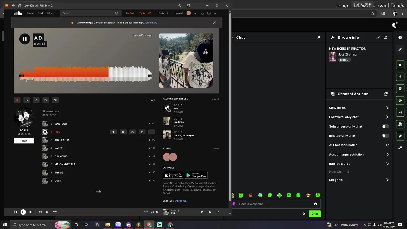Click Try Artist Pro link
The height and width of the screenshot is (229, 407).
[146, 13]
